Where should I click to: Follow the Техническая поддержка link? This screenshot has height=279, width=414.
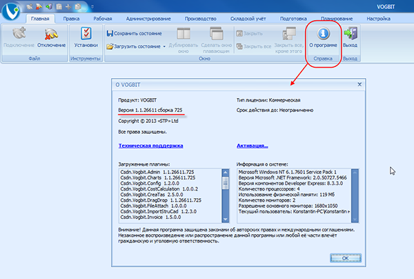[x=151, y=146]
